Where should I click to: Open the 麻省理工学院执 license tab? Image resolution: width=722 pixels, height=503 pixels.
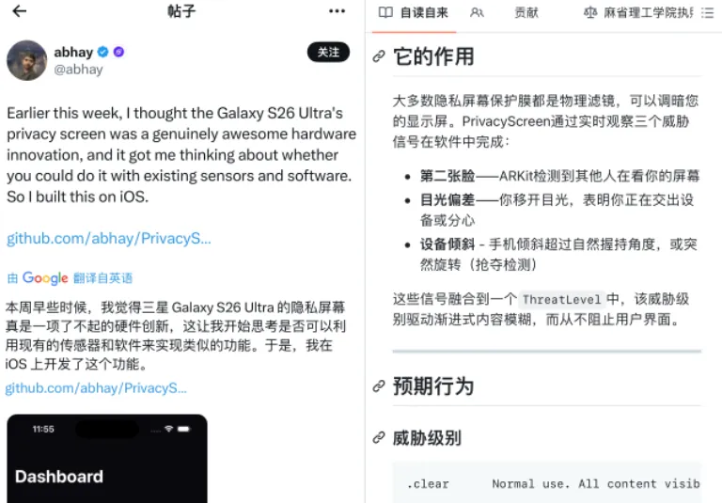tap(639, 13)
